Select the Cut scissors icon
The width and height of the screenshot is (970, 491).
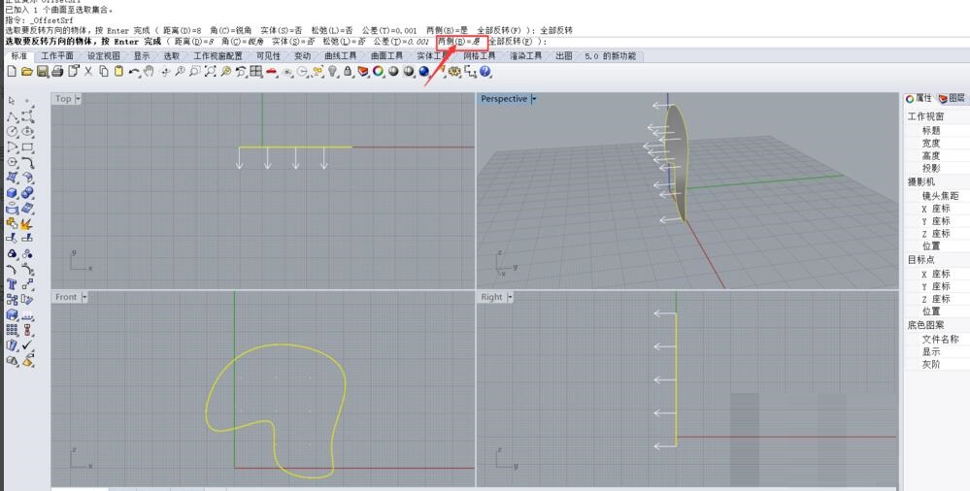point(88,72)
